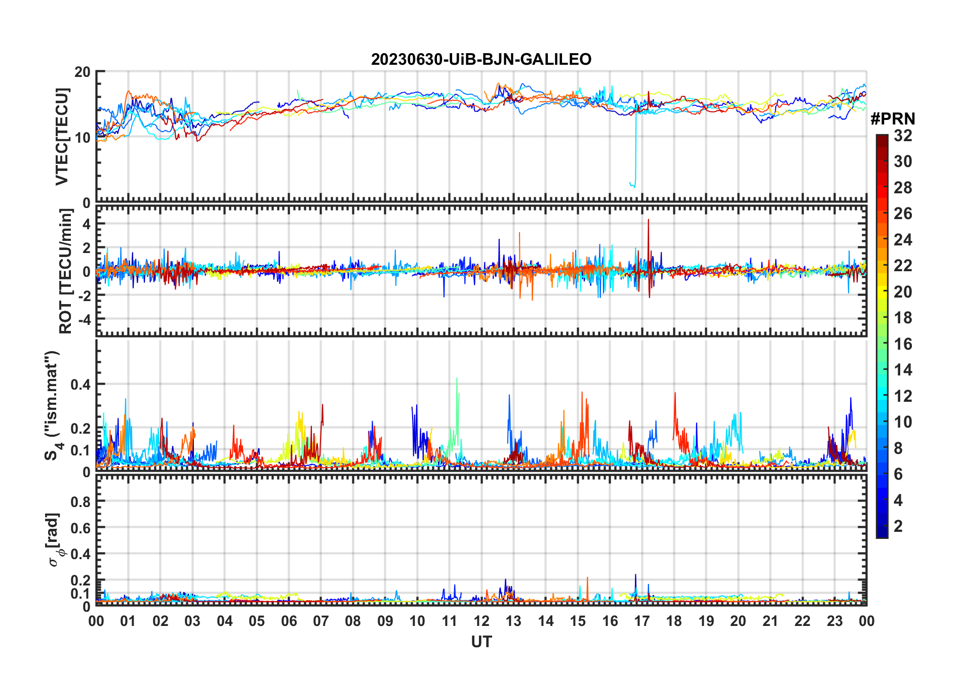Image resolution: width=963 pixels, height=673 pixels.
Task: Click x-axis tick label 19
Action: (706, 621)
